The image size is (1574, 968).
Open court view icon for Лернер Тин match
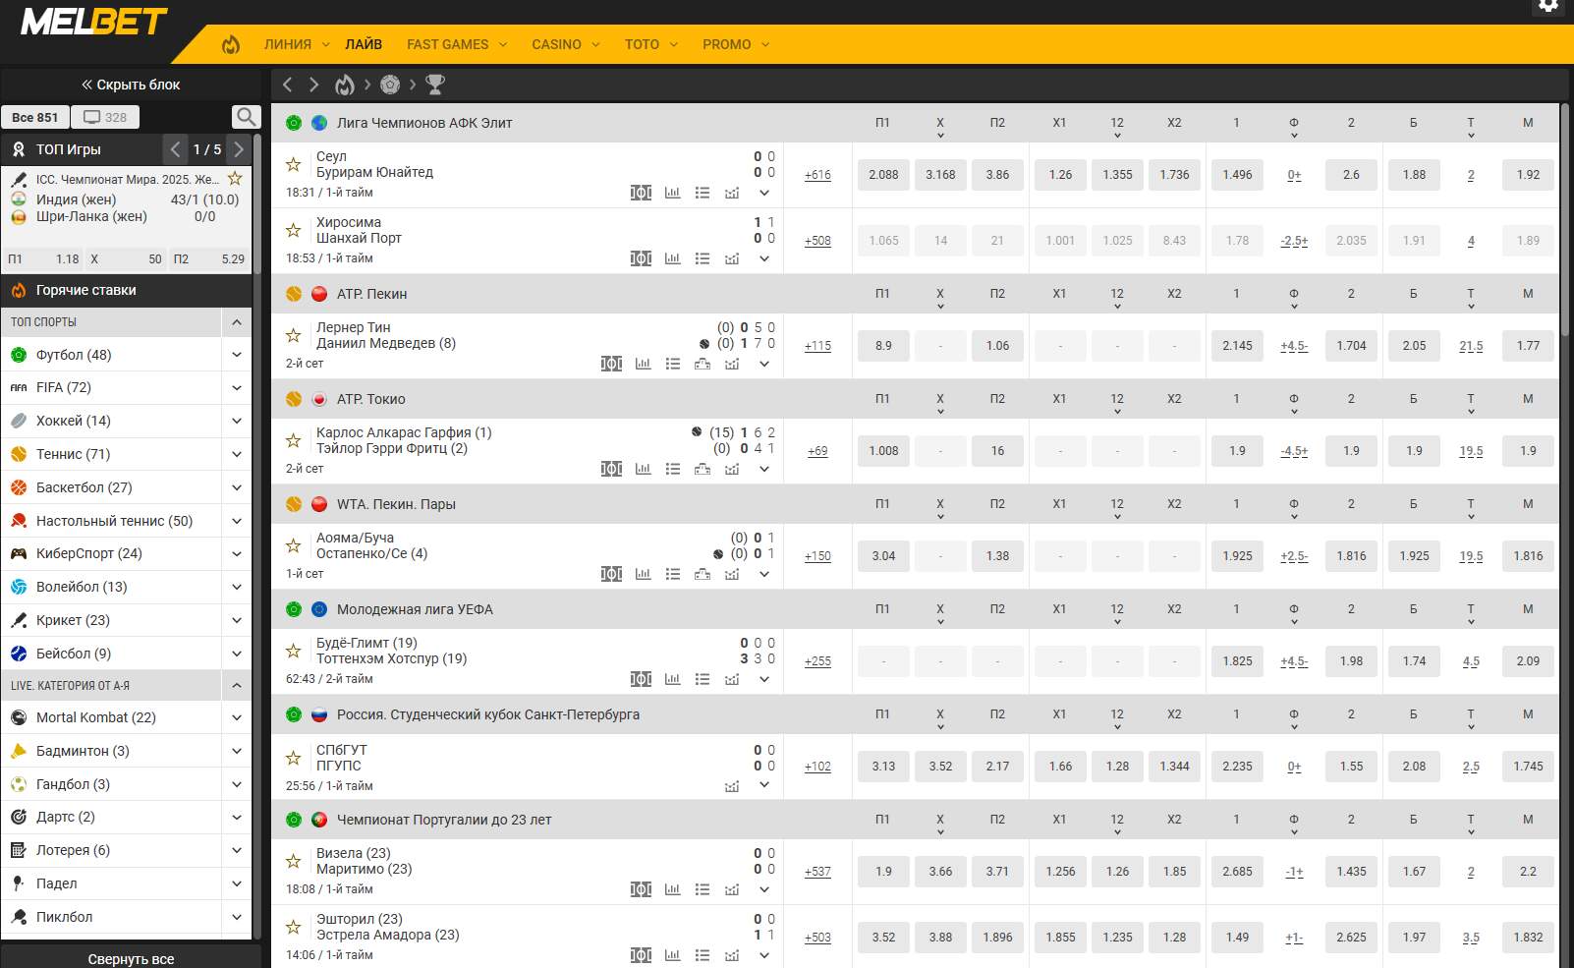pos(703,364)
